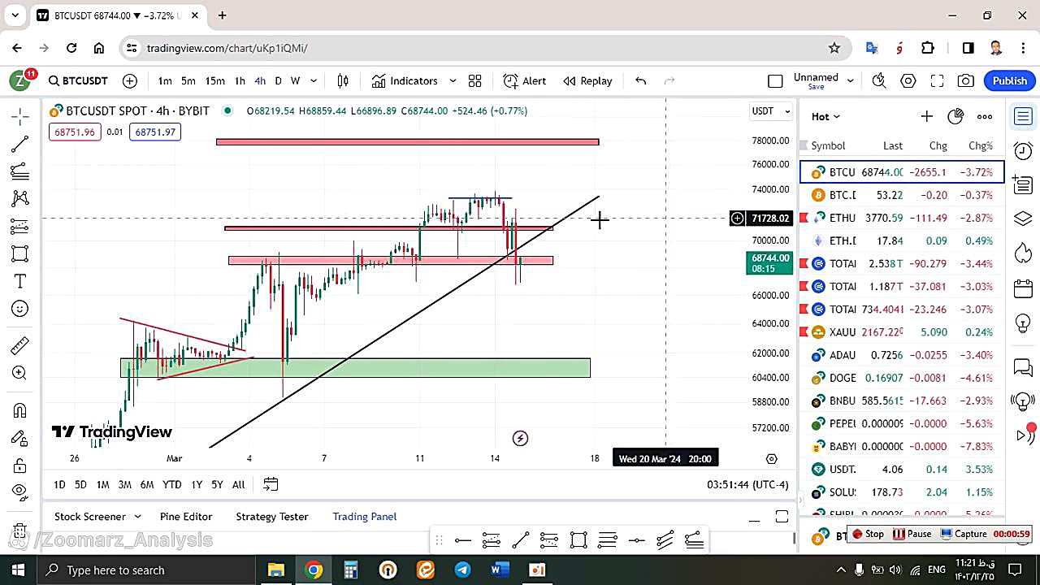
Task: Switch to the 5m timeframe
Action: pyautogui.click(x=188, y=80)
